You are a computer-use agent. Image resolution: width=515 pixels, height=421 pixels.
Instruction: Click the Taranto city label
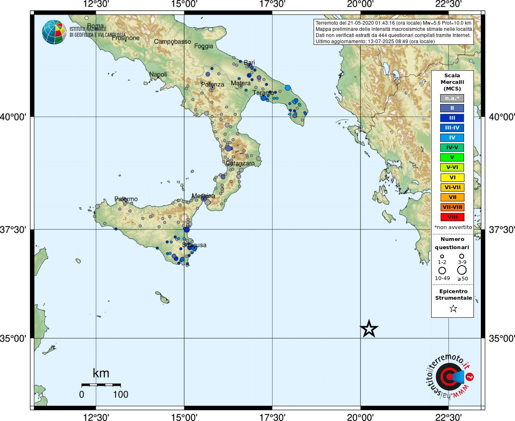(263, 93)
